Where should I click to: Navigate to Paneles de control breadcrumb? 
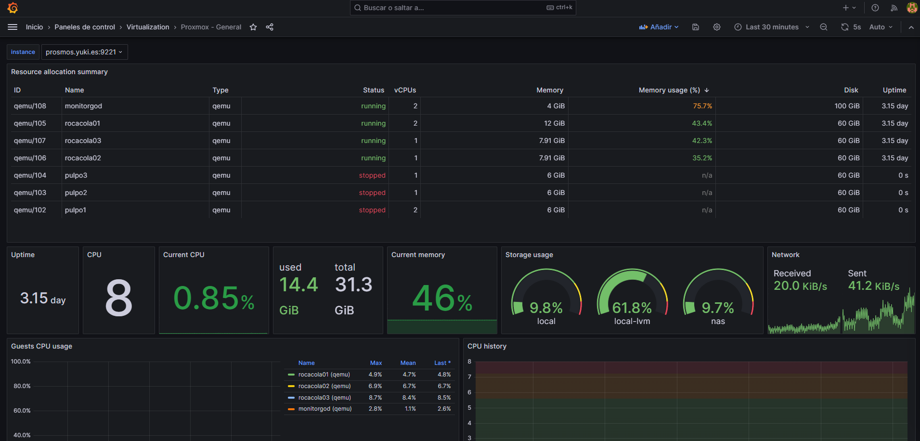tap(85, 27)
